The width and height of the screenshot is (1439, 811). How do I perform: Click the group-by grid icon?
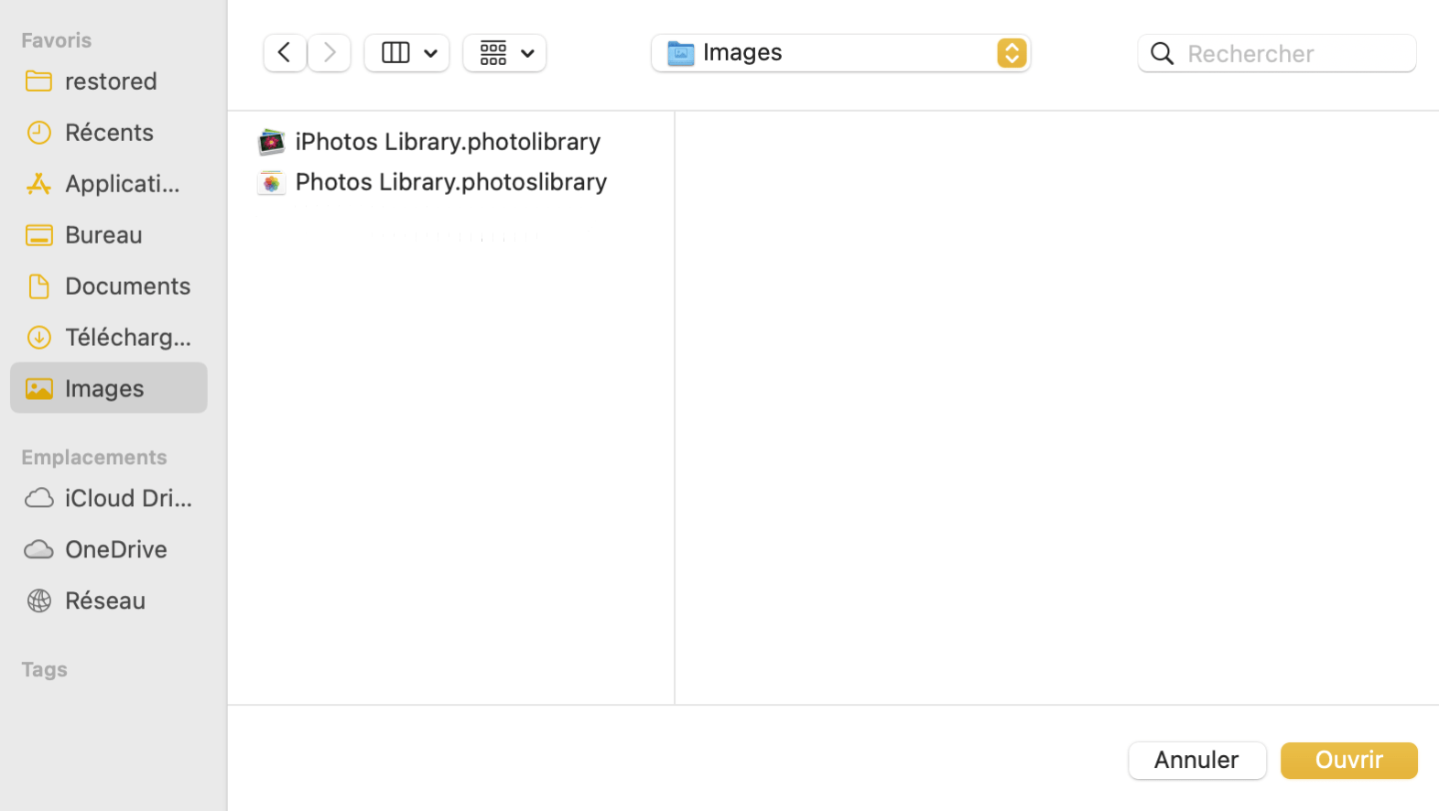493,53
